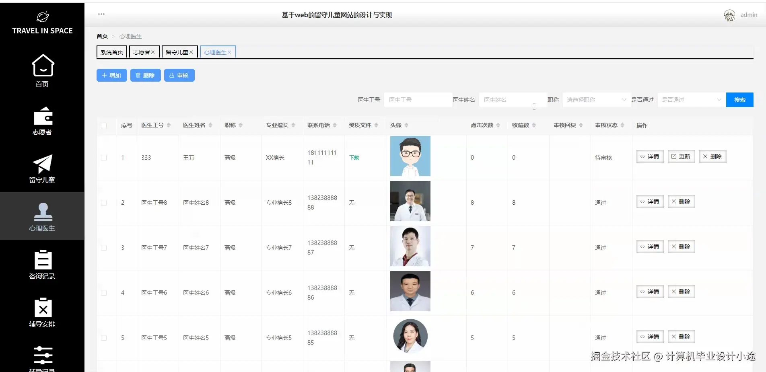Click the 审核 review button

tap(179, 75)
